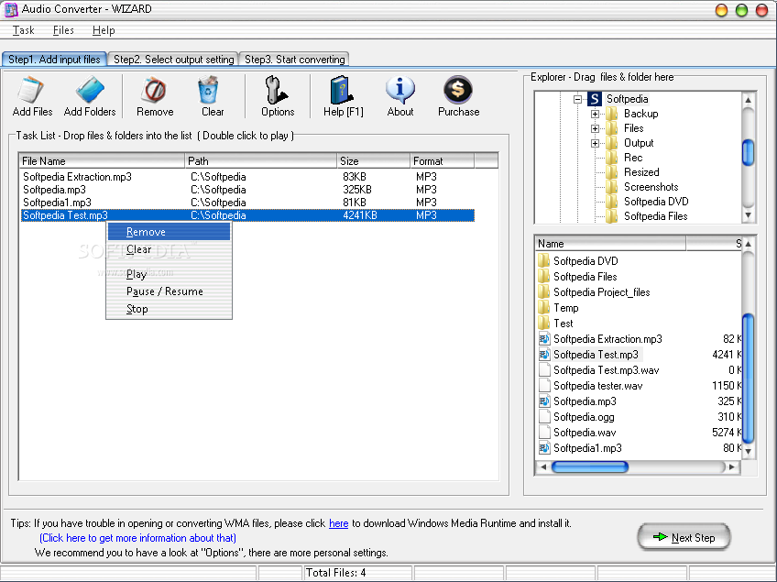Expand the Output folder node
Viewport: 777px width, 582px height.
point(596,143)
